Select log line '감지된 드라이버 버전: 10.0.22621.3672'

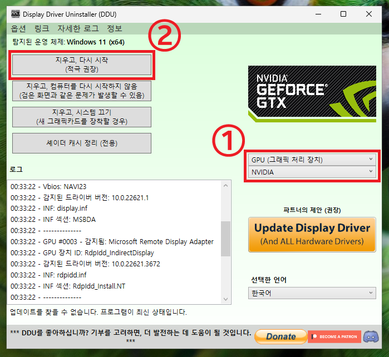[x=85, y=264]
